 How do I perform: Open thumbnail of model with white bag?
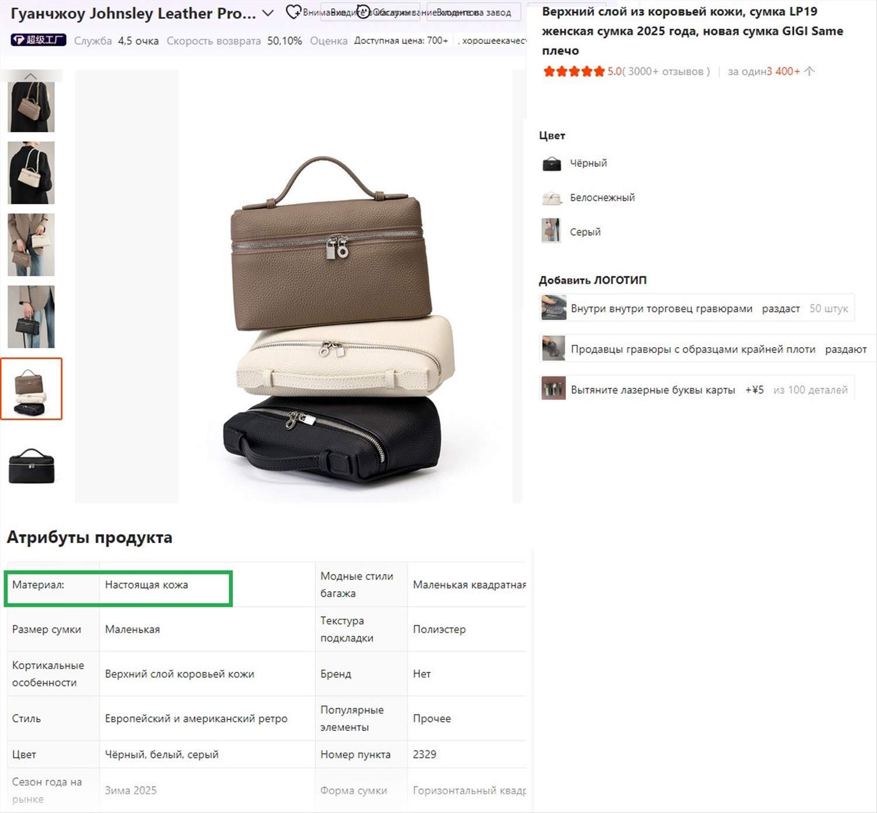[31, 173]
